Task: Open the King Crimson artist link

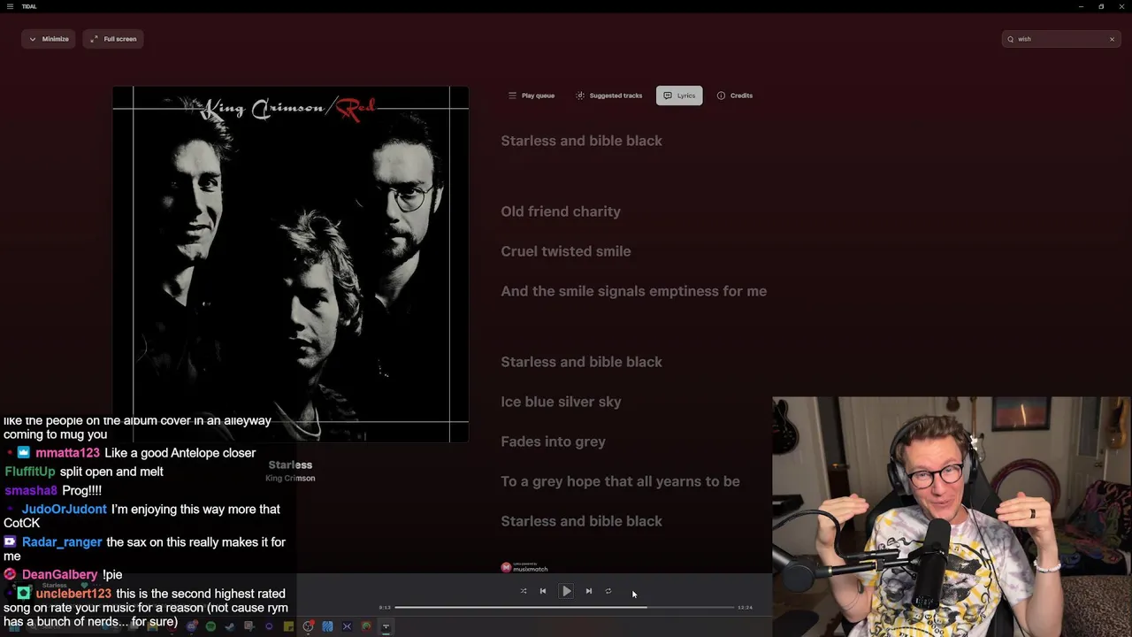Action: pyautogui.click(x=290, y=478)
